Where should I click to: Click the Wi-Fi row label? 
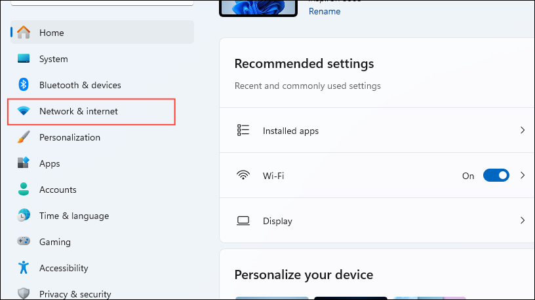pyautogui.click(x=273, y=176)
